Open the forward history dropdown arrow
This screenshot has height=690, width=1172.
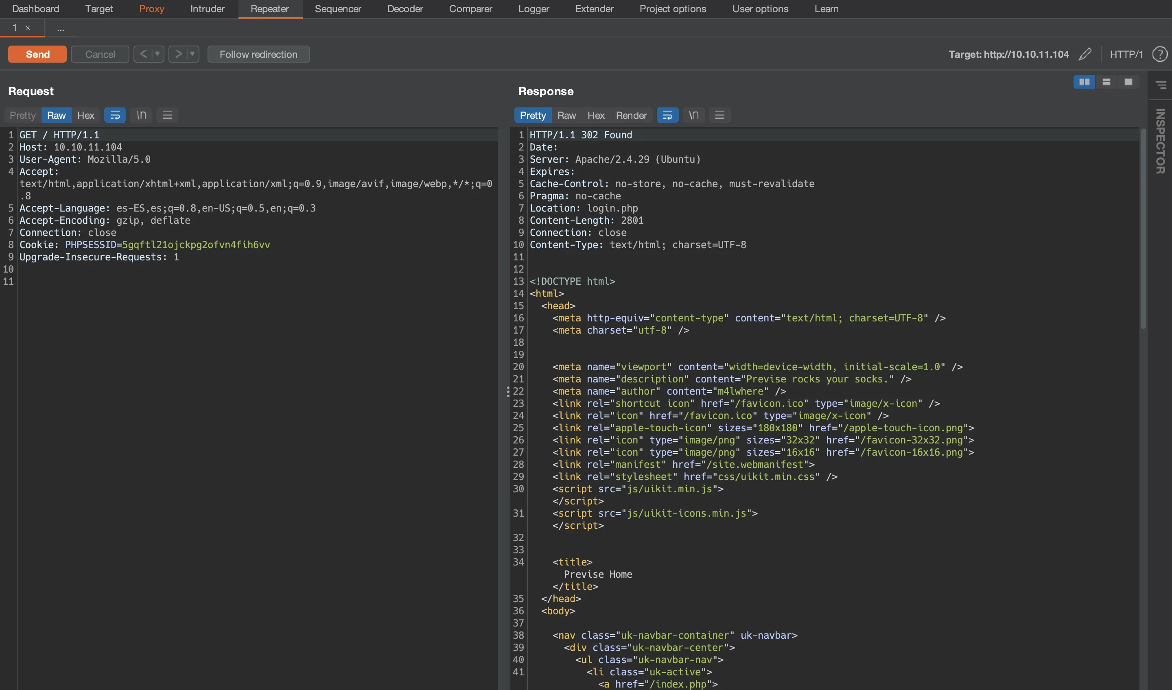pyautogui.click(x=192, y=54)
